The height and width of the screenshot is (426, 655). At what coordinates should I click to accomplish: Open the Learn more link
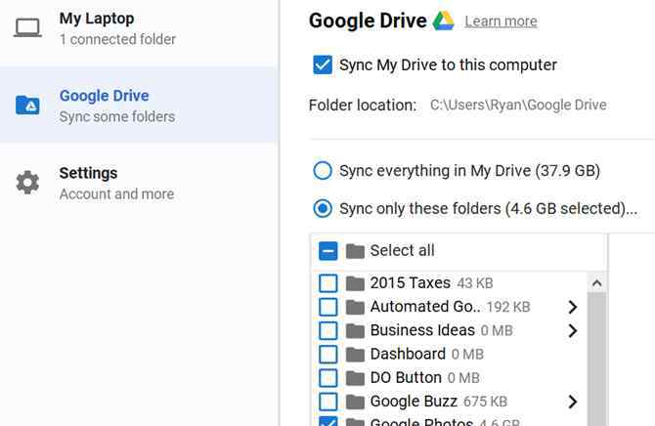click(501, 21)
